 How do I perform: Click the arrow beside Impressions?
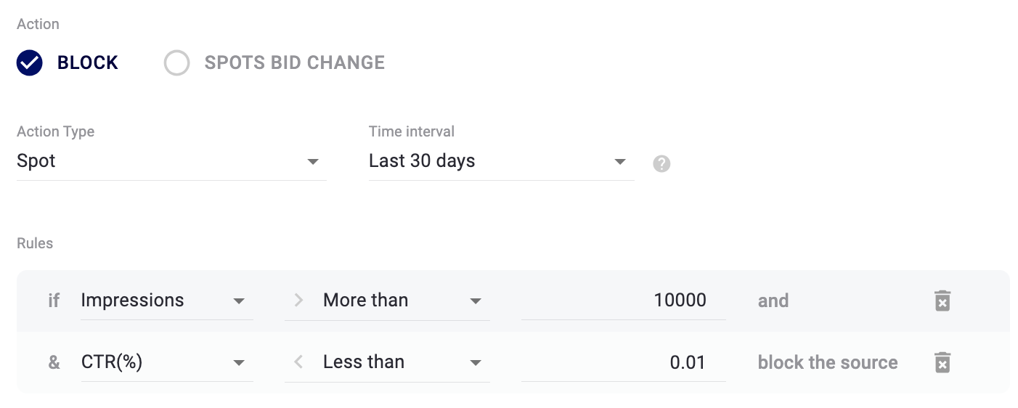[x=239, y=301]
